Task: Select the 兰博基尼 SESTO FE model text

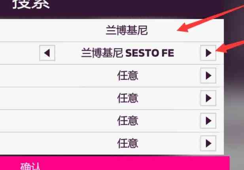Action: click(127, 53)
